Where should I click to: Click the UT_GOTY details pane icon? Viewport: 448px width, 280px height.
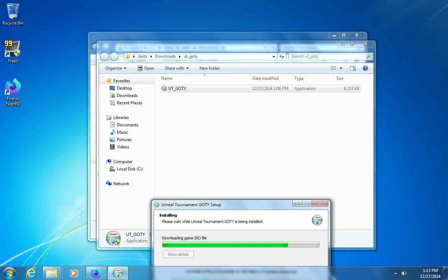(113, 238)
